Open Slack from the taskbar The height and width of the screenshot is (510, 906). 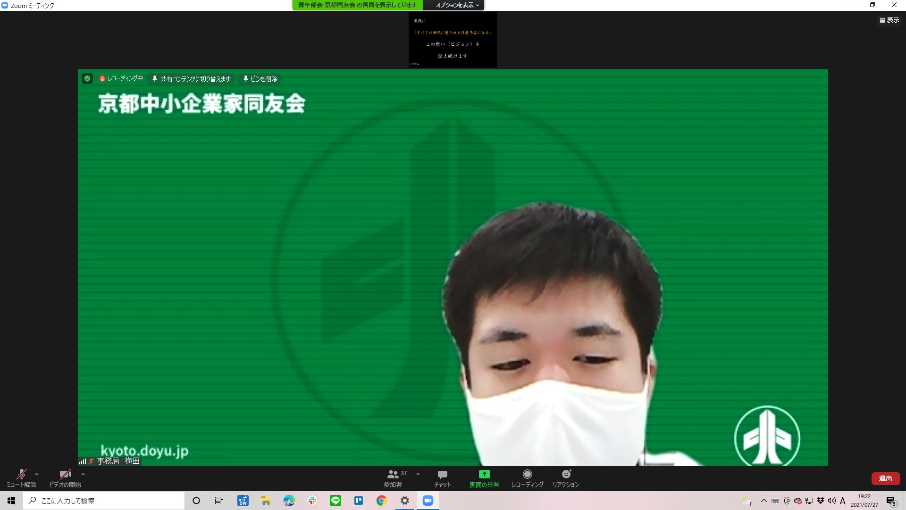coord(312,501)
